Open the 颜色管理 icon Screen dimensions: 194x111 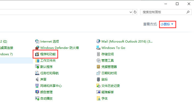37,92
